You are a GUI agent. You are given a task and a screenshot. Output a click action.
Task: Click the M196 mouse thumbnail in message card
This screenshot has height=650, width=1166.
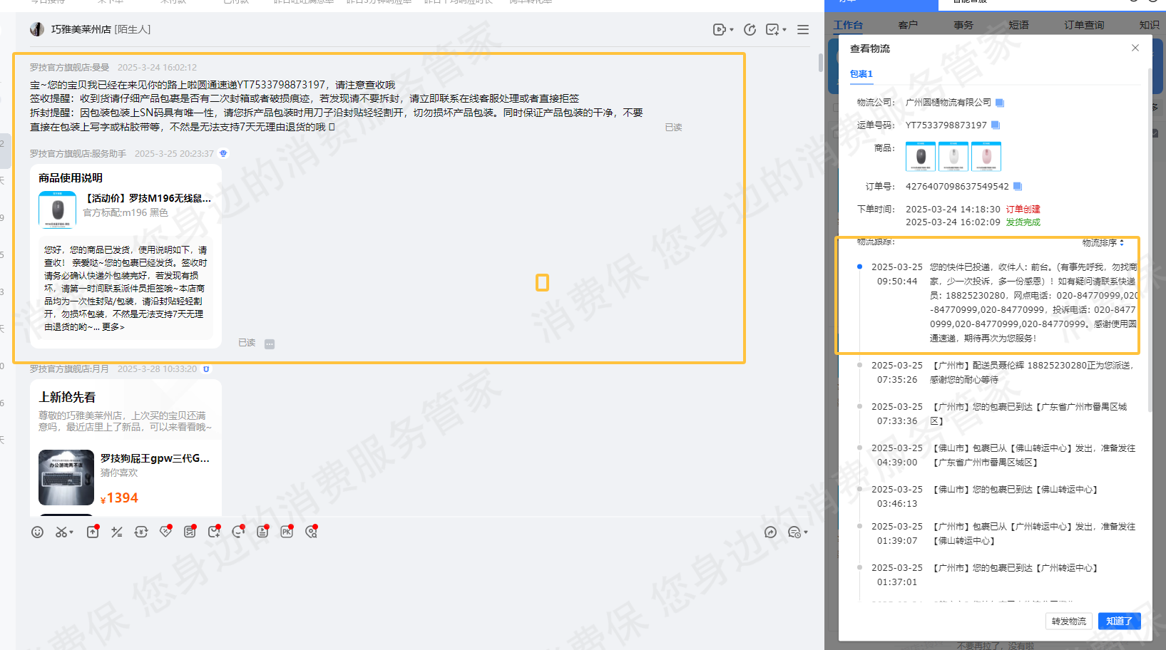coord(58,210)
